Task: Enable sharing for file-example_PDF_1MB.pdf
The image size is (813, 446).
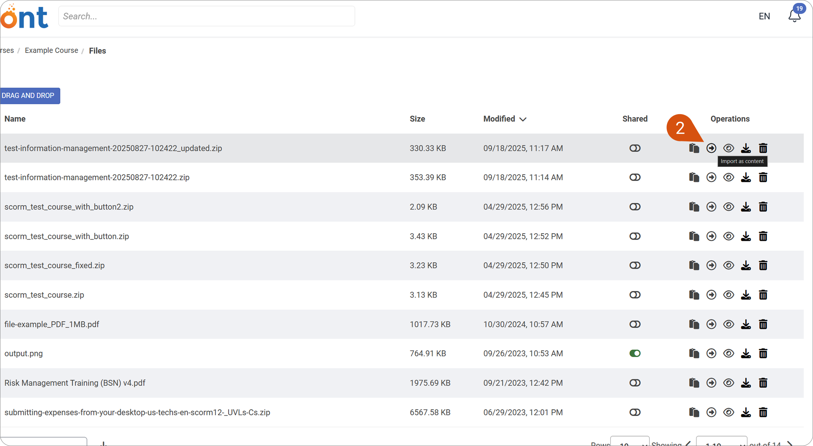Action: (x=635, y=324)
